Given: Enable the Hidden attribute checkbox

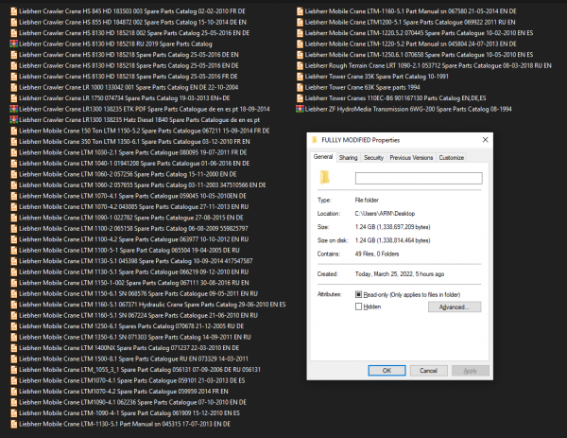Looking at the screenshot, I should point(358,307).
